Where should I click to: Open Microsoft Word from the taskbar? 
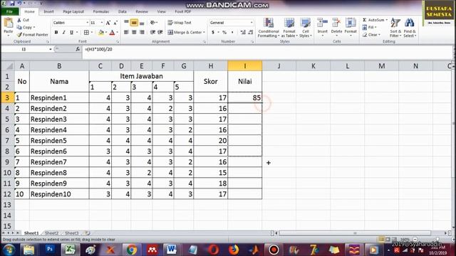tap(172, 250)
